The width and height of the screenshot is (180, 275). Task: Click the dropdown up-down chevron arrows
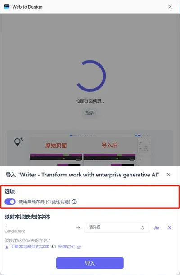(x=143, y=228)
